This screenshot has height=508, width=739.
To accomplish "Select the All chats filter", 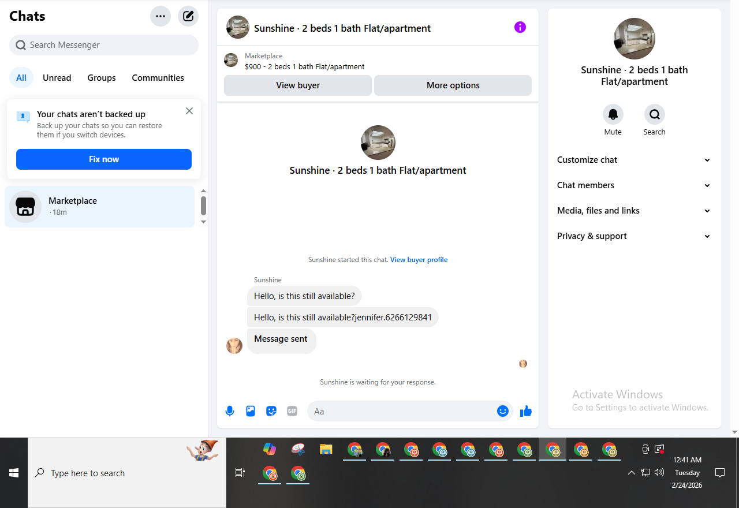I will point(21,77).
